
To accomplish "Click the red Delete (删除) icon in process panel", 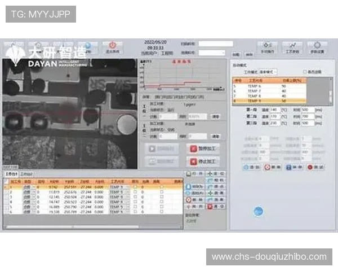I will [267, 167].
